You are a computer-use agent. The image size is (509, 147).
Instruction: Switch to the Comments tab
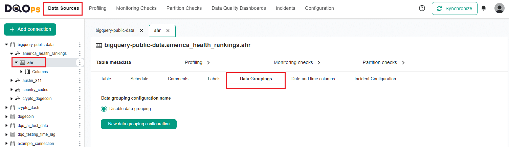coord(178,79)
